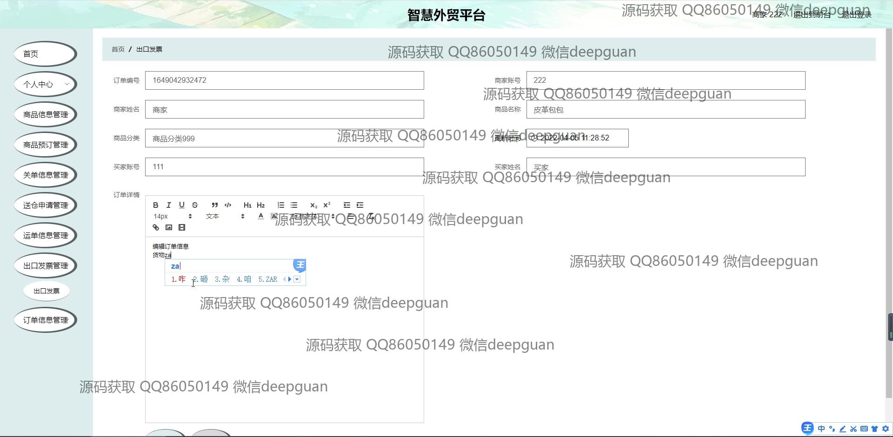Toggle IME Chinese/English mode button

[x=821, y=429]
